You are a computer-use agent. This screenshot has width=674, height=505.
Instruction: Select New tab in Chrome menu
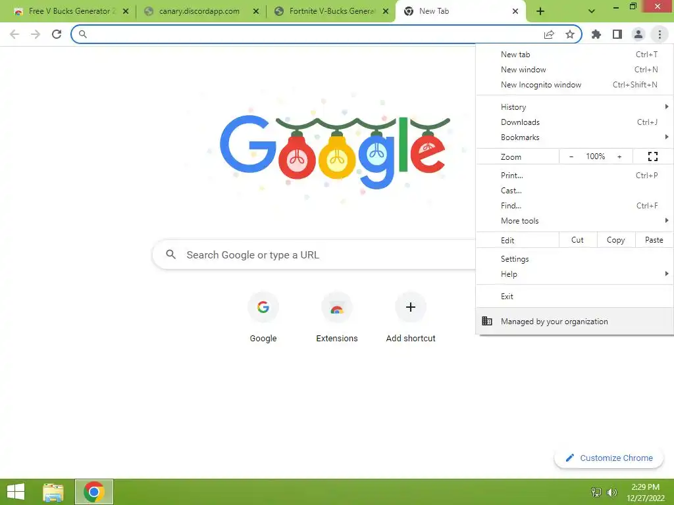574,55
